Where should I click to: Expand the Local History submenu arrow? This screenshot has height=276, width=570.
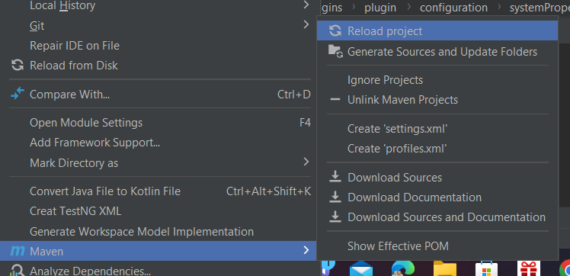pos(306,5)
